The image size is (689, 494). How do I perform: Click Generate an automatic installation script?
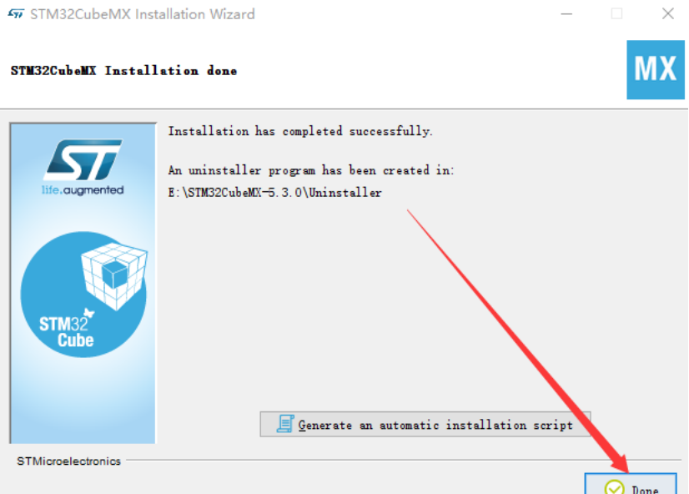click(425, 425)
